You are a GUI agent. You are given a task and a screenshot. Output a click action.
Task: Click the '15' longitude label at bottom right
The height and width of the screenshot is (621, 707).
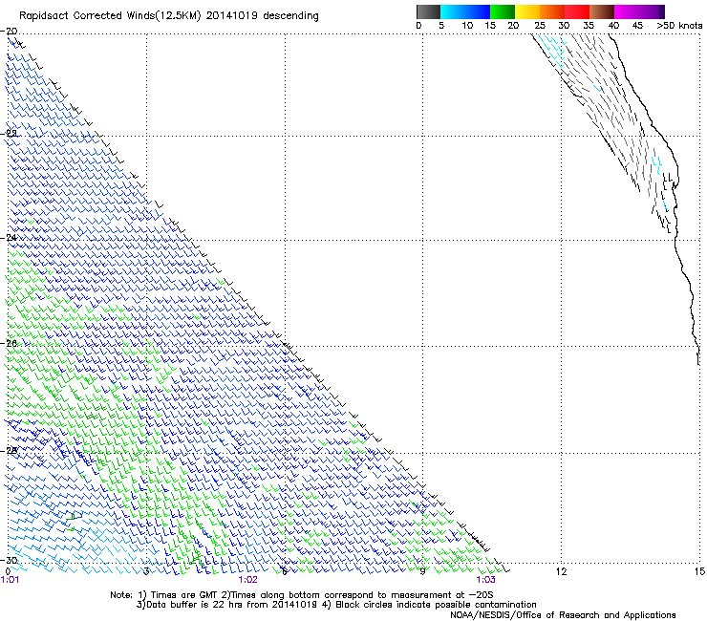(x=699, y=571)
